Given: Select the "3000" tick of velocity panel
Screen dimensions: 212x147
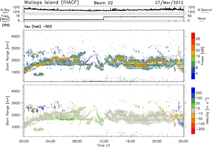Looking at the screenshot, I should tap(15, 103).
